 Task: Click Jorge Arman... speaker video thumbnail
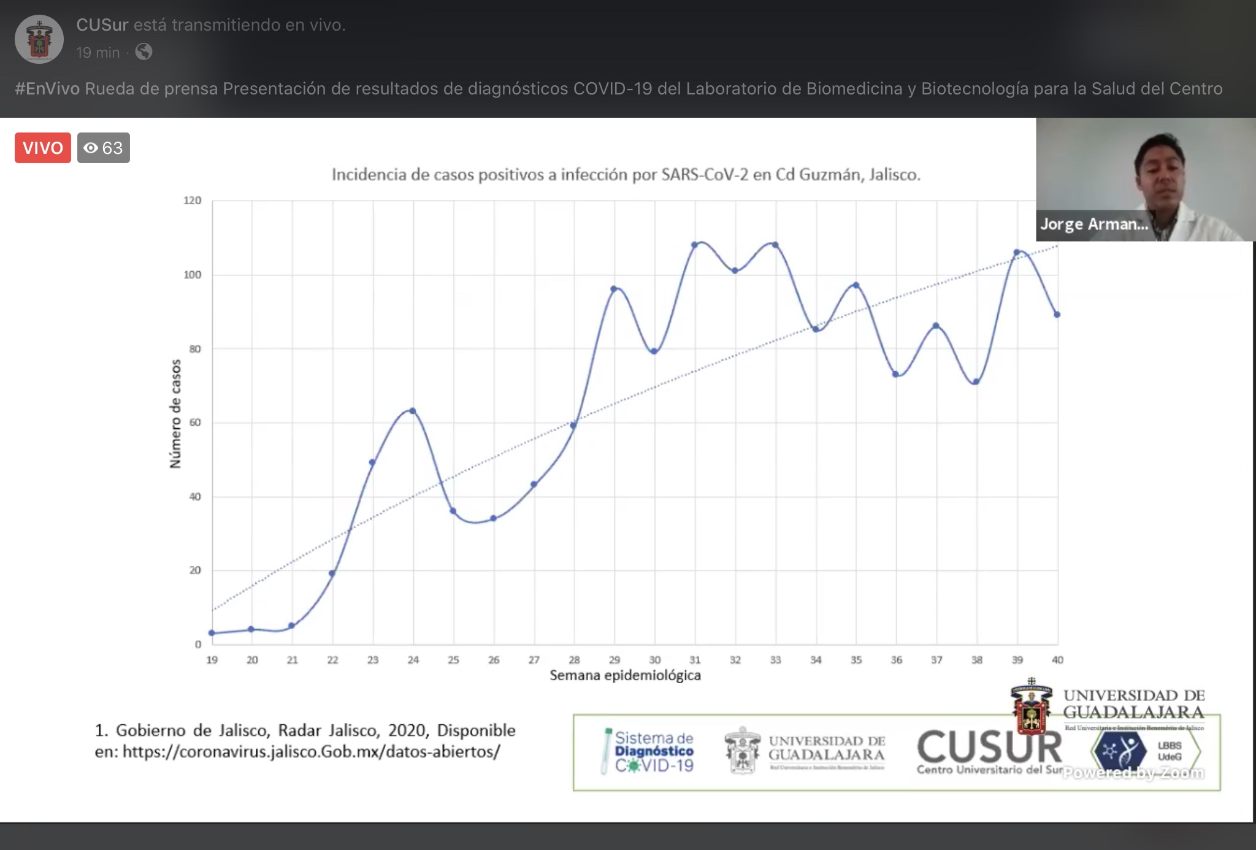click(x=1144, y=179)
